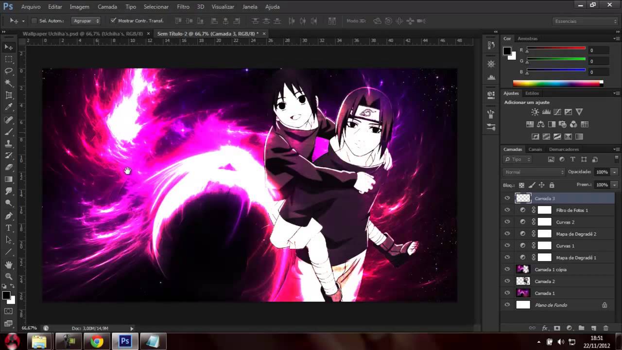Click the foreground color swatch in toolbox
The height and width of the screenshot is (350, 622).
click(x=6, y=296)
